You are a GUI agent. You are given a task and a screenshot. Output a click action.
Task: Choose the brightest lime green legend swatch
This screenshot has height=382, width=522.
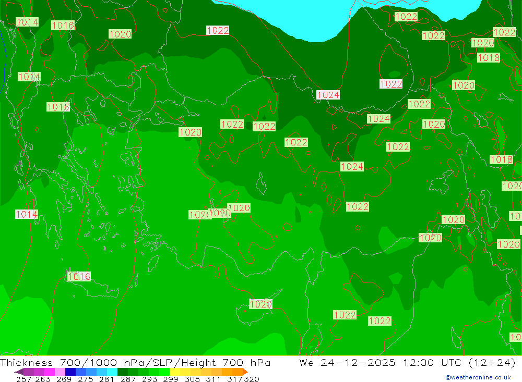(164, 372)
